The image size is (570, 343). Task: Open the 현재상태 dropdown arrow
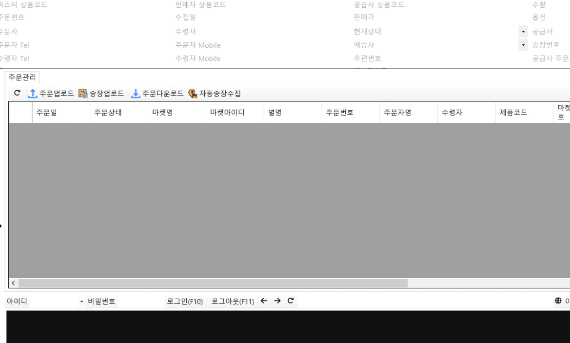coord(523,32)
